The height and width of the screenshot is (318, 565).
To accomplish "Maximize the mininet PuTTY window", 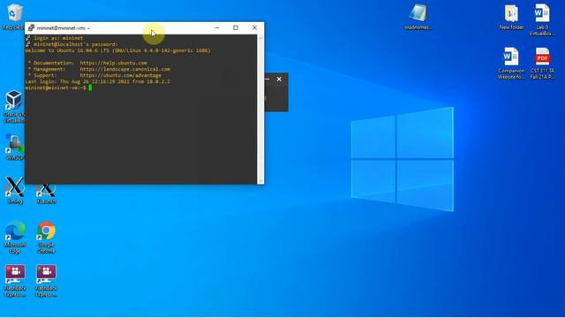I will (x=236, y=27).
